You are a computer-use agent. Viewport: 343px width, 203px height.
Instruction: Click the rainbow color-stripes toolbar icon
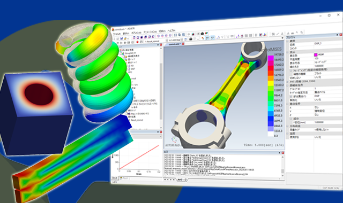[206, 33]
